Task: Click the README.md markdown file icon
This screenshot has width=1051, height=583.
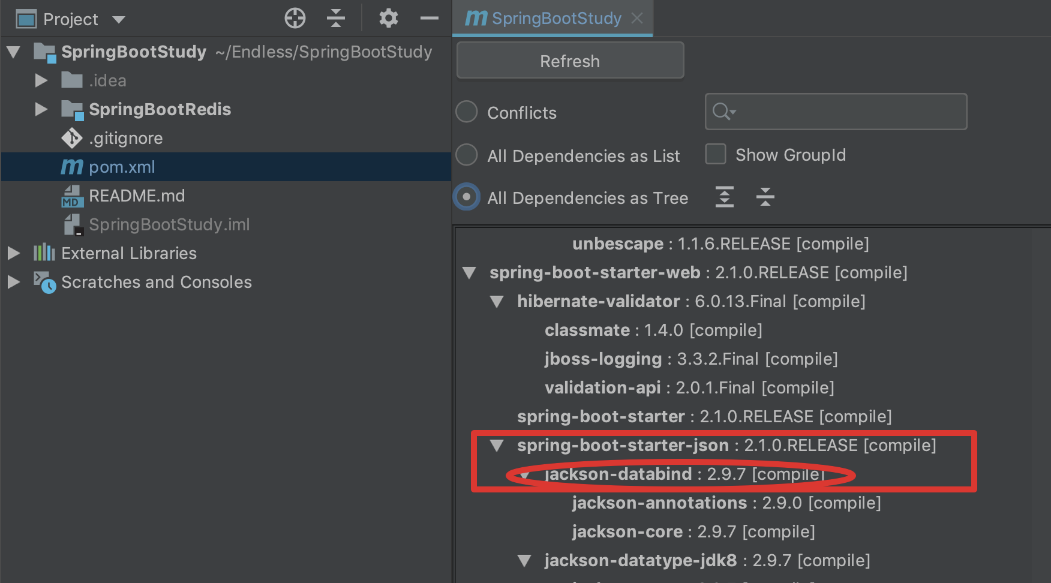Action: (72, 196)
